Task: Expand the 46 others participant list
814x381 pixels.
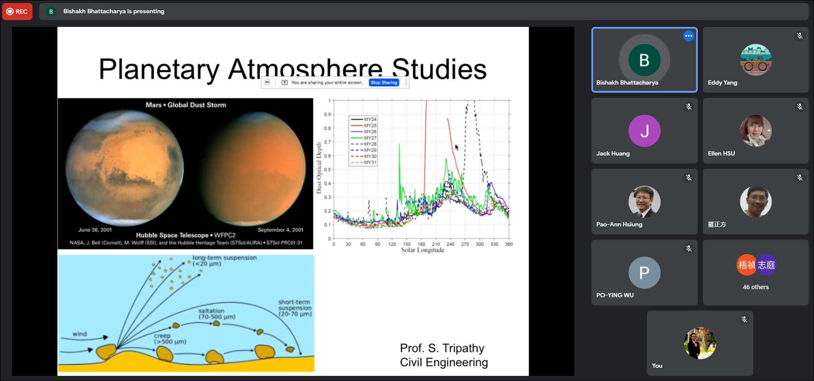Action: coord(755,273)
